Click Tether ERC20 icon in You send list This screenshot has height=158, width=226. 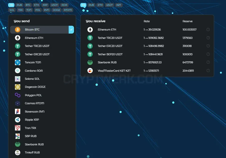pos(17,54)
